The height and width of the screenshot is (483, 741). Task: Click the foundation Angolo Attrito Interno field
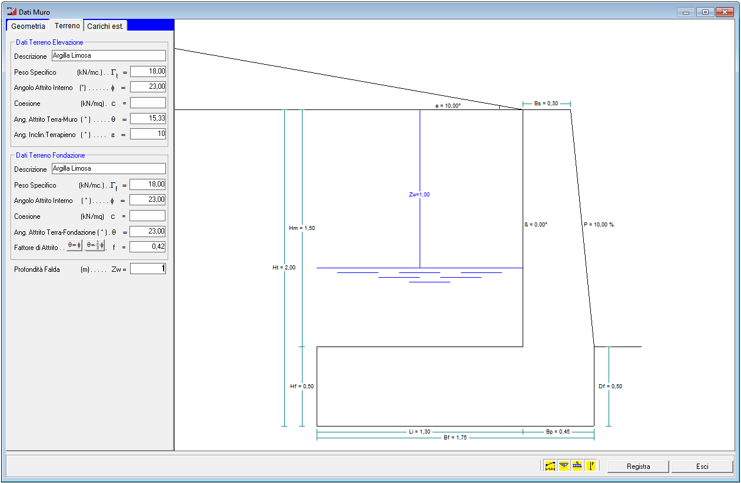point(148,200)
